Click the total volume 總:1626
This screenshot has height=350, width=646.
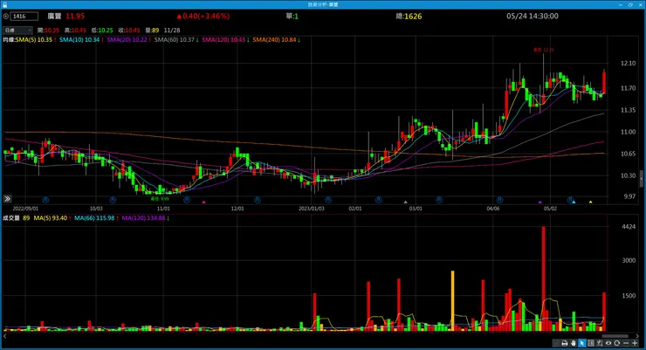click(x=409, y=16)
